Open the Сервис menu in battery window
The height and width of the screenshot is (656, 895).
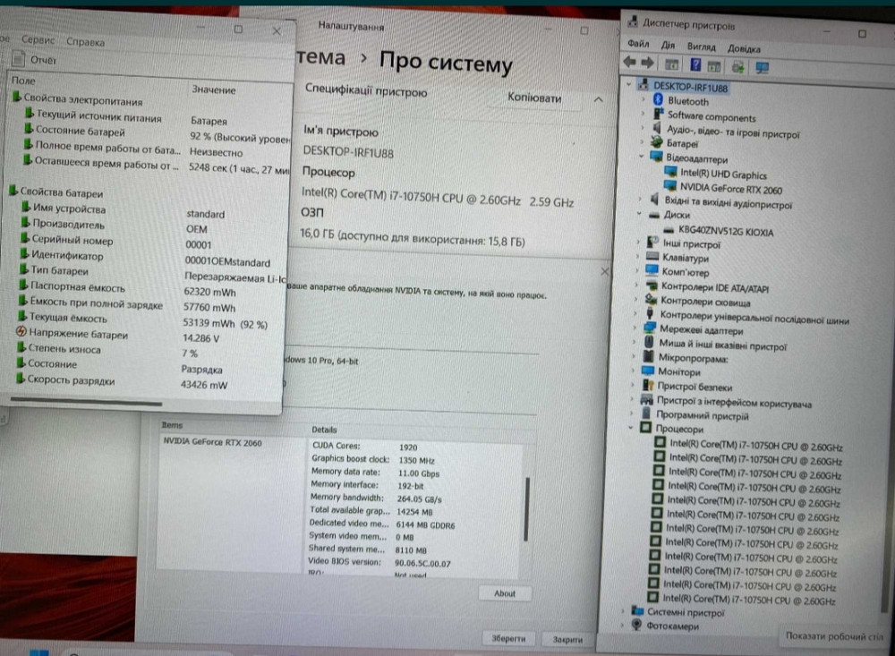coord(38,41)
